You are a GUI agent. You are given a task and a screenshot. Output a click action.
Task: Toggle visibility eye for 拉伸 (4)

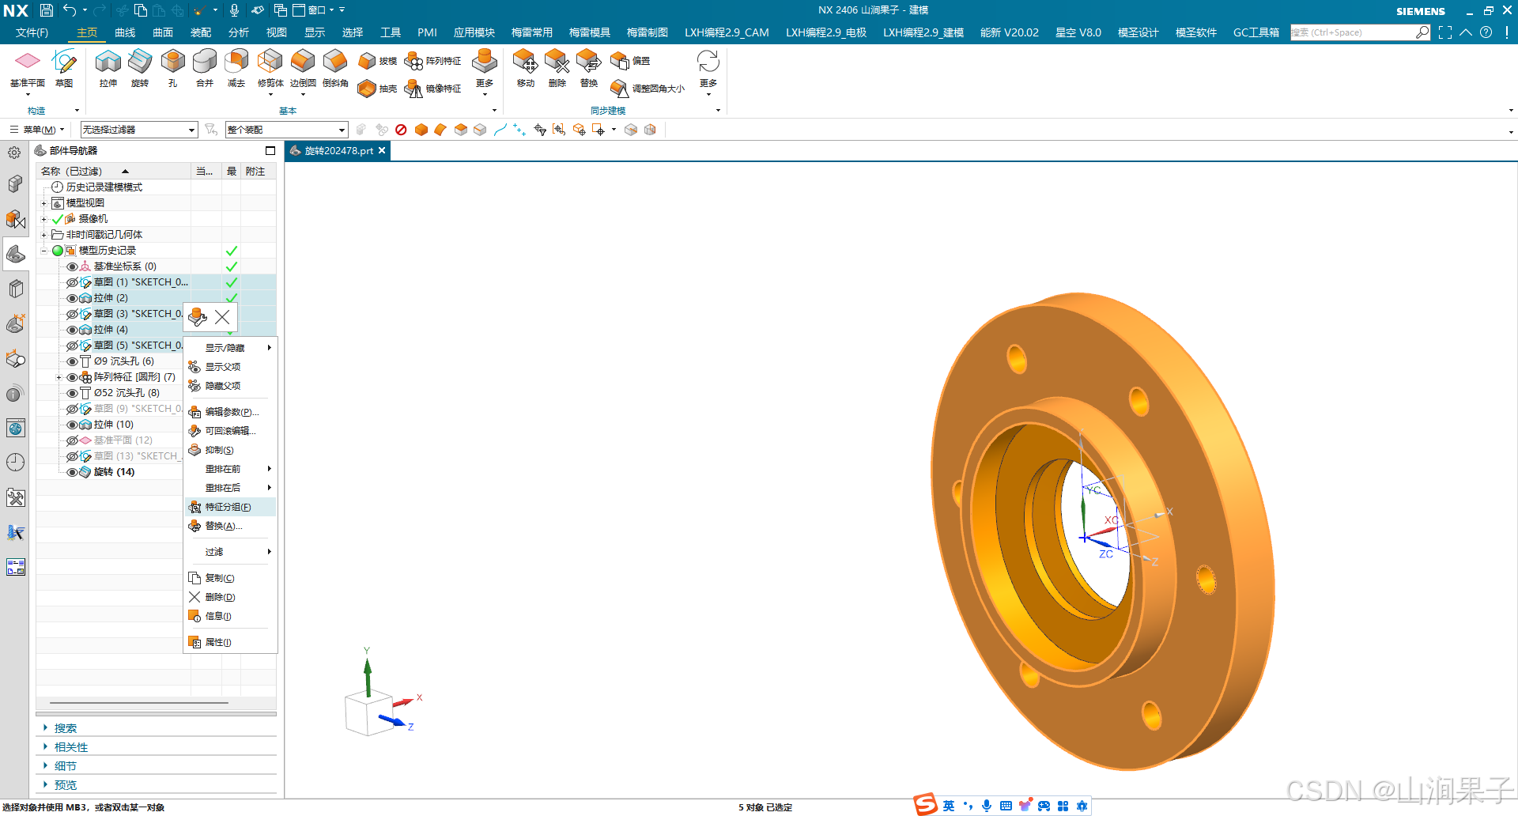pos(72,330)
